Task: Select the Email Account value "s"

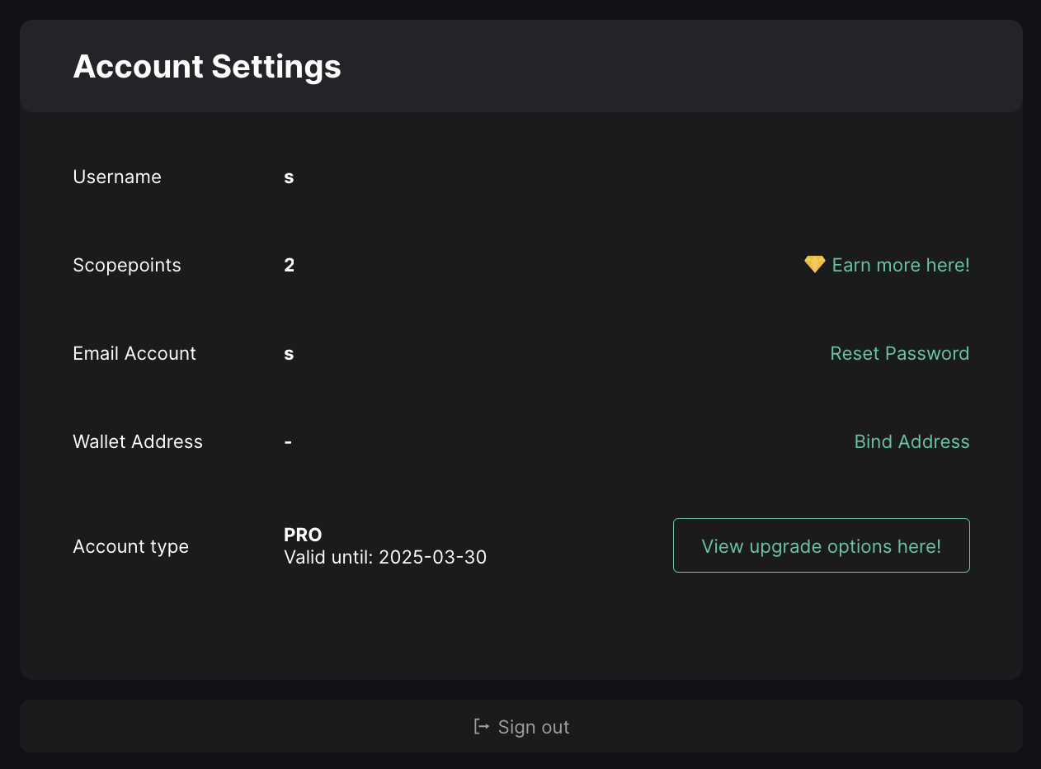Action: click(x=289, y=353)
